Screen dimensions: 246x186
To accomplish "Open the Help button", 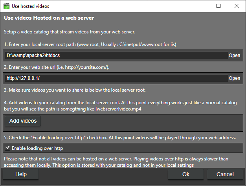I will [x=21, y=174].
